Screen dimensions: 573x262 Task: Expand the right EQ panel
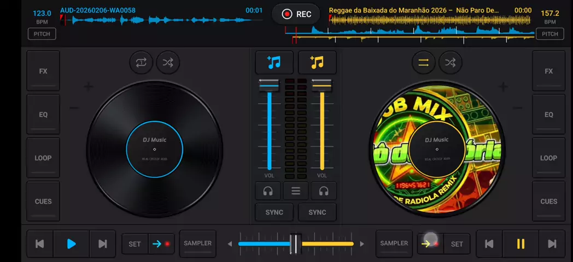(548, 115)
